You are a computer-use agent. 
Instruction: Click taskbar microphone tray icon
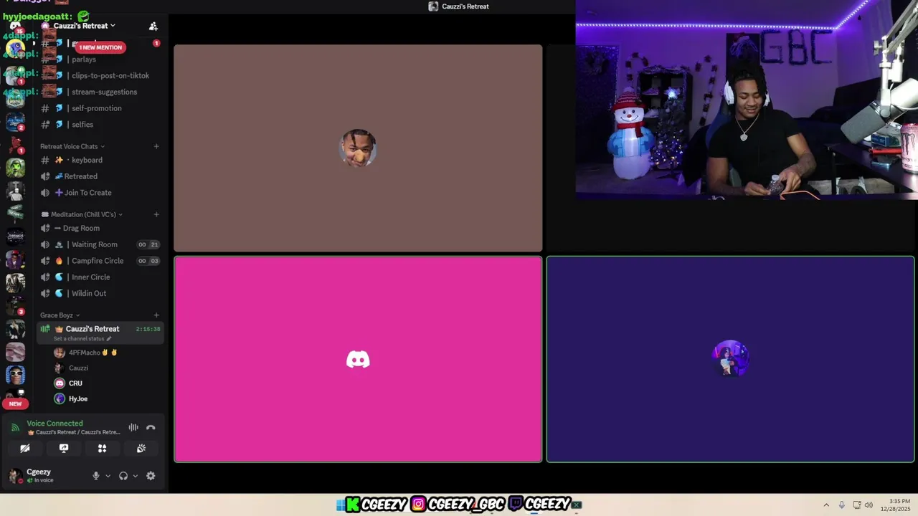click(841, 505)
